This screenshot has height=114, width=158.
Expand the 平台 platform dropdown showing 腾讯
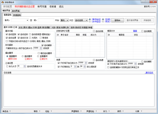click(67, 20)
